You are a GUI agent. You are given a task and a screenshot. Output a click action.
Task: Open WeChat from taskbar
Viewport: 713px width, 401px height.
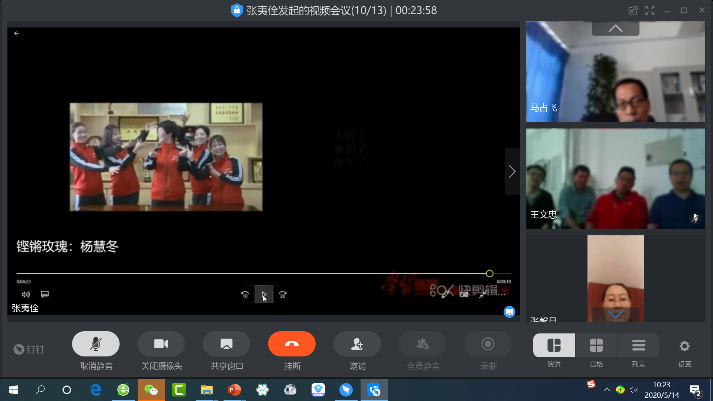151,390
